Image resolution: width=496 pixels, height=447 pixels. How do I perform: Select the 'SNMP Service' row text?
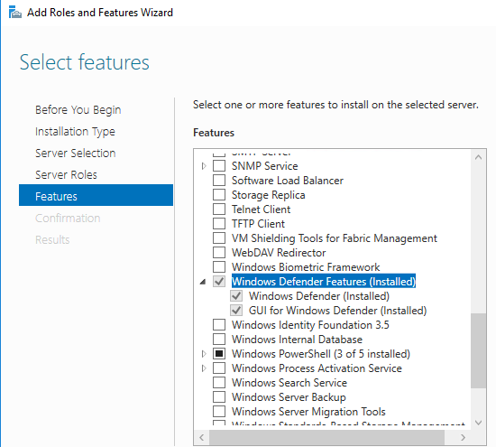tap(265, 166)
